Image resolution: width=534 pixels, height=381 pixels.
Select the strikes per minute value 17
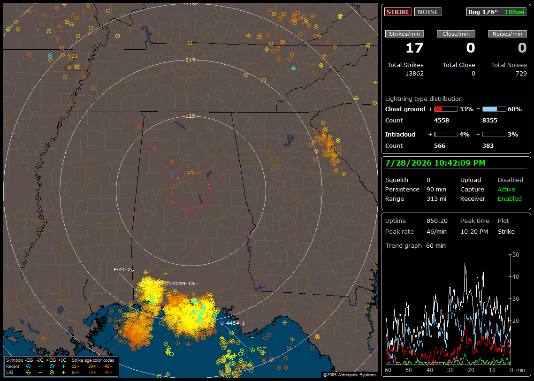(414, 48)
